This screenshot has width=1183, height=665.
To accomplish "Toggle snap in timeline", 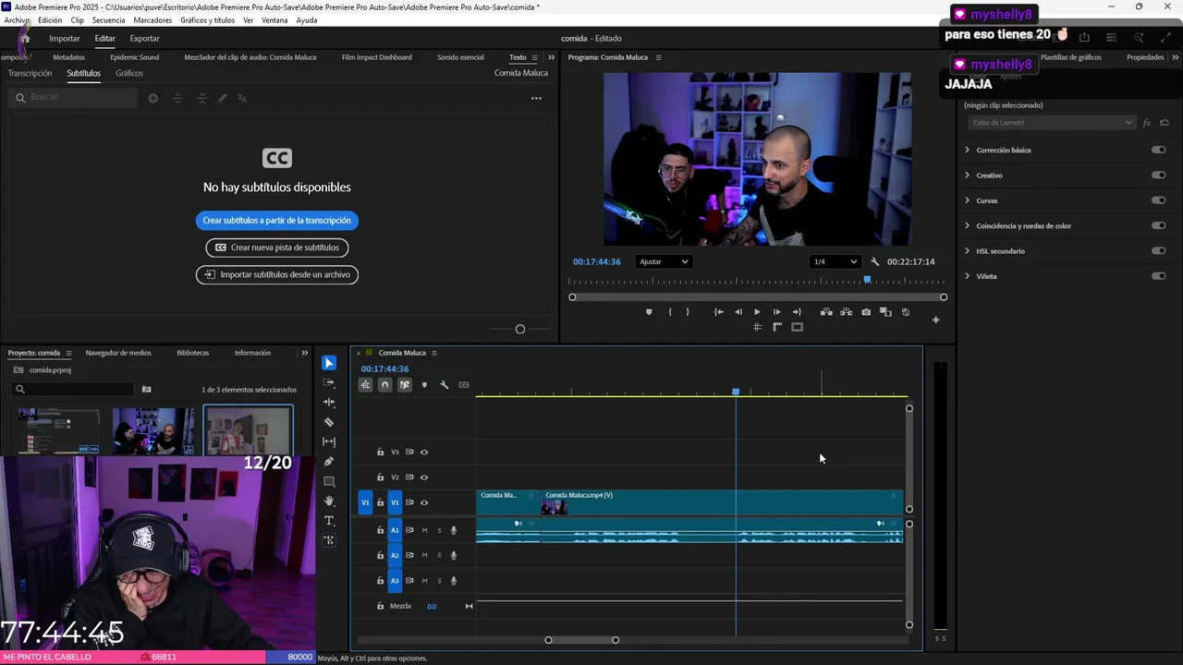I will 385,385.
